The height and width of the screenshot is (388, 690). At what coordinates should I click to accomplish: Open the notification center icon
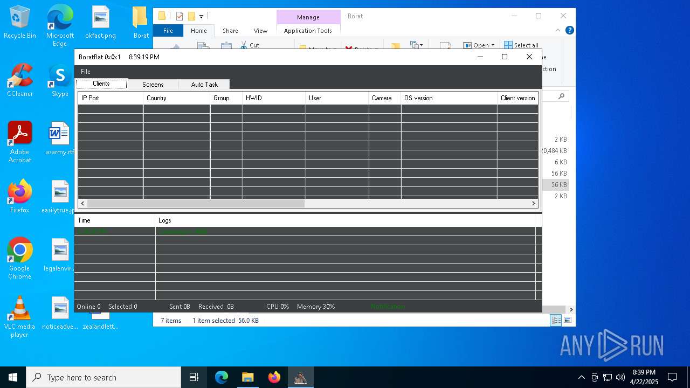(x=672, y=377)
